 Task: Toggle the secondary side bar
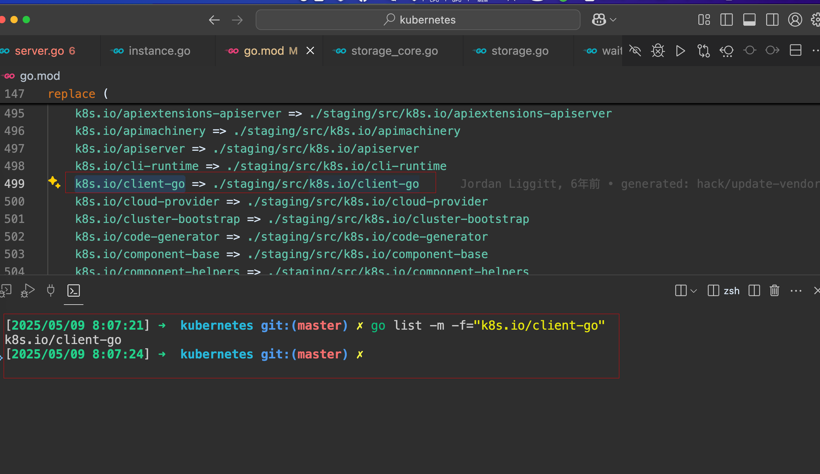pyautogui.click(x=772, y=20)
